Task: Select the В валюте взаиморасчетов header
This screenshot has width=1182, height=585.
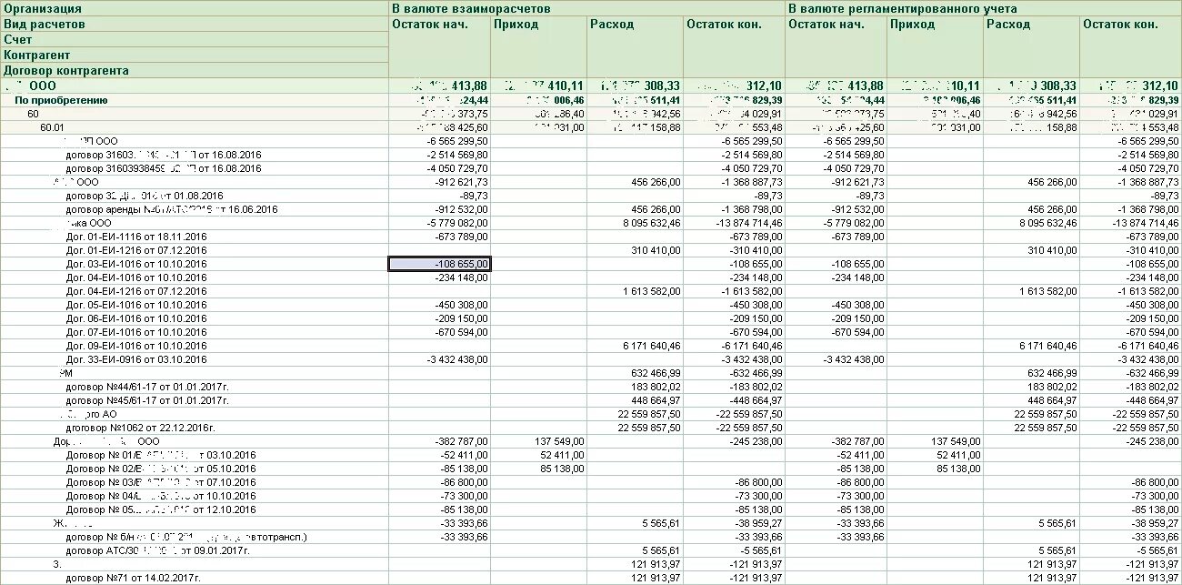Action: point(586,8)
